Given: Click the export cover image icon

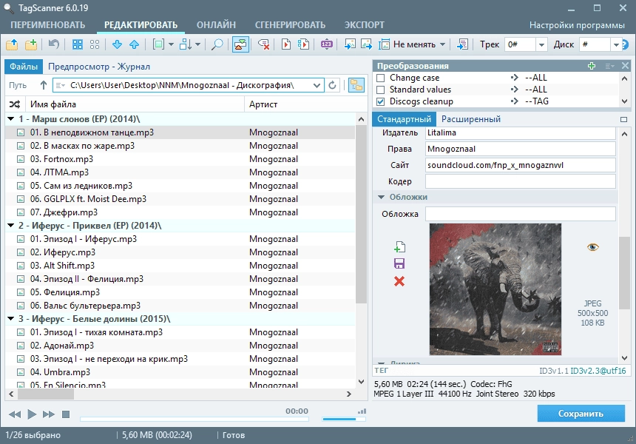Looking at the screenshot, I should coord(366,44).
